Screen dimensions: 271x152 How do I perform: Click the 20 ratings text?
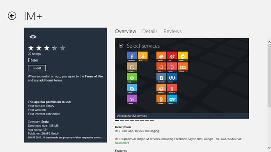click(34, 54)
